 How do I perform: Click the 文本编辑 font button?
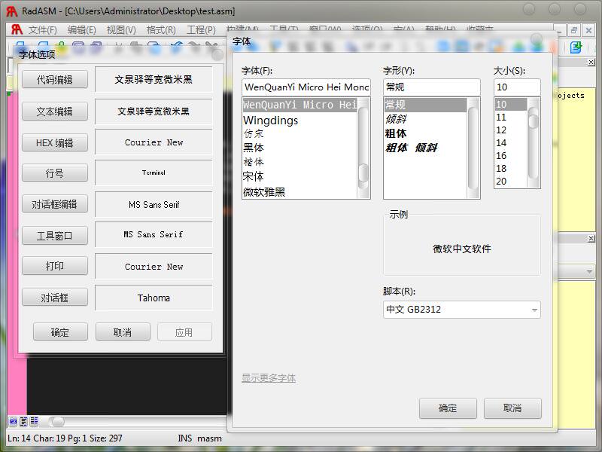coord(54,111)
